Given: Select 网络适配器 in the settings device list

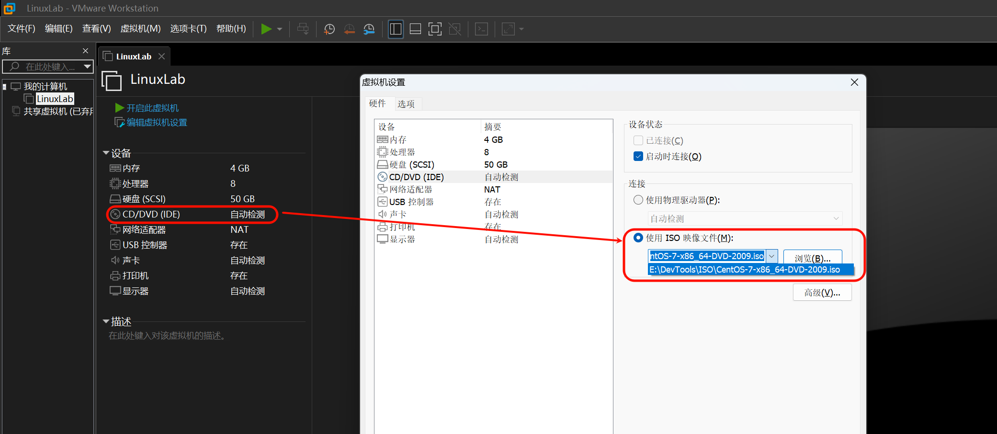Looking at the screenshot, I should coord(411,190).
